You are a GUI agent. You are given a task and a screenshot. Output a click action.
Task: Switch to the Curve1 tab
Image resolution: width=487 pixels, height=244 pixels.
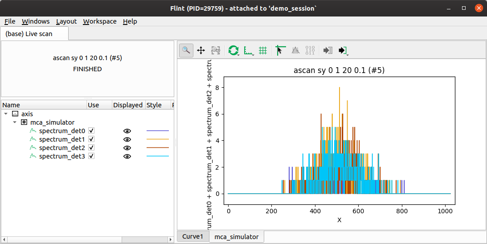[192, 236]
